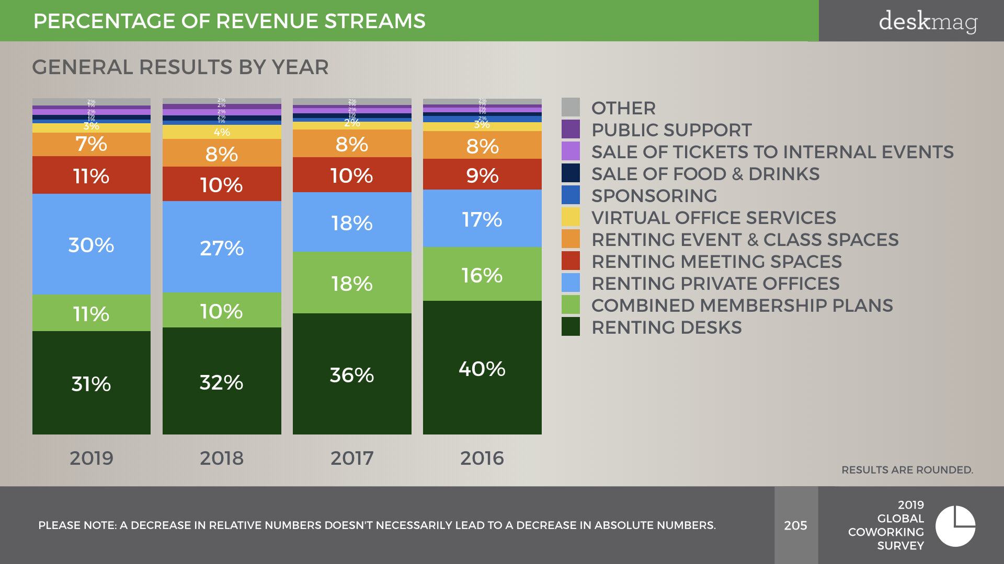1004x564 pixels.
Task: Click the 'RESULTS ARE ROUNDED.' note
Action: click(x=907, y=469)
